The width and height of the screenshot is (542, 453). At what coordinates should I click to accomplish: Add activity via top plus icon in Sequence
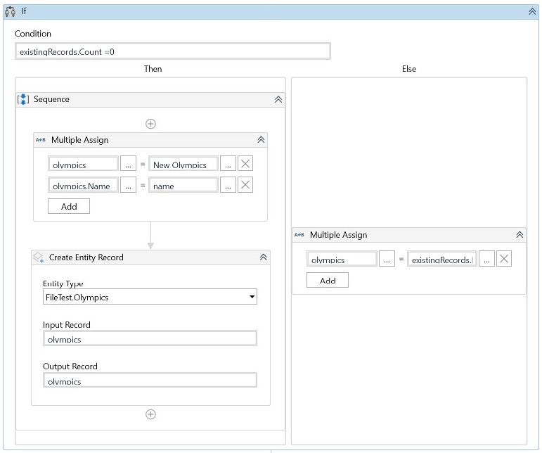click(150, 124)
